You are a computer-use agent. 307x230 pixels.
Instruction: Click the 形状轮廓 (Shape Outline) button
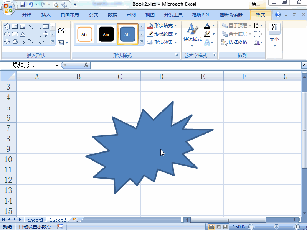(x=163, y=34)
